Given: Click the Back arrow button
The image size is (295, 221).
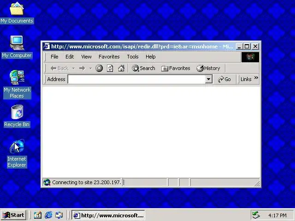Looking at the screenshot, I should pos(59,68).
